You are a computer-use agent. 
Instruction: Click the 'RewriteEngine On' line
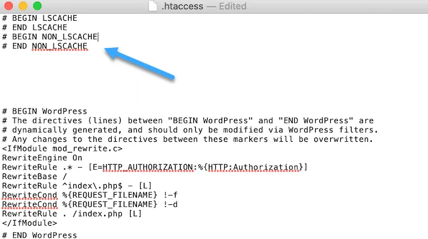[42, 158]
